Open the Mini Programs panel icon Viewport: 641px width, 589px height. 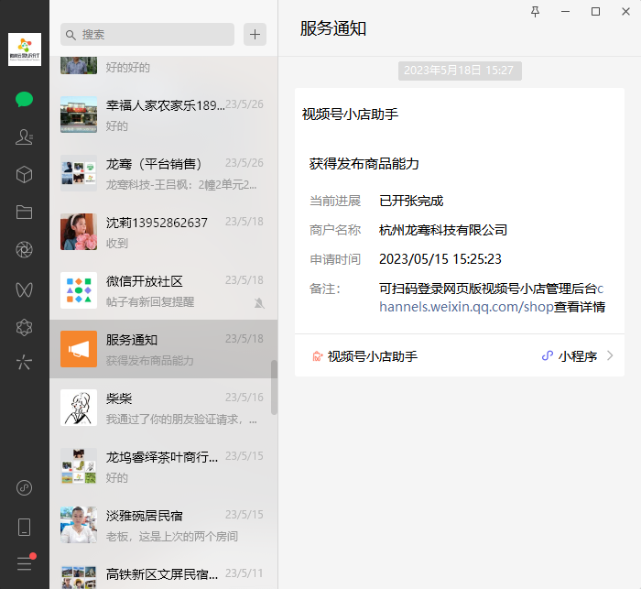[24, 488]
